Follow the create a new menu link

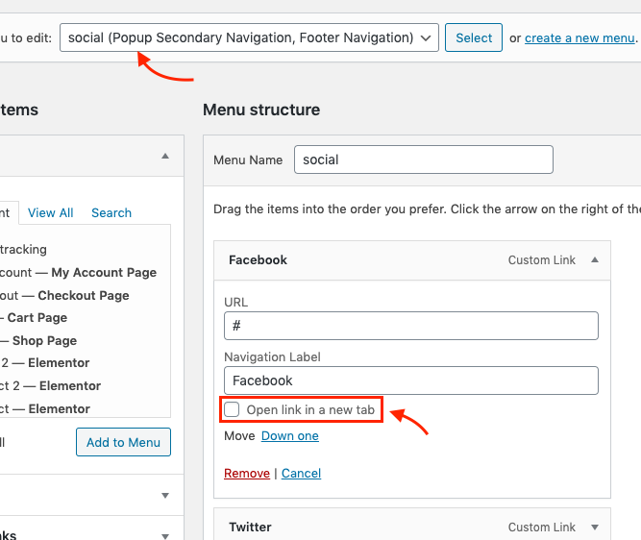click(x=579, y=37)
